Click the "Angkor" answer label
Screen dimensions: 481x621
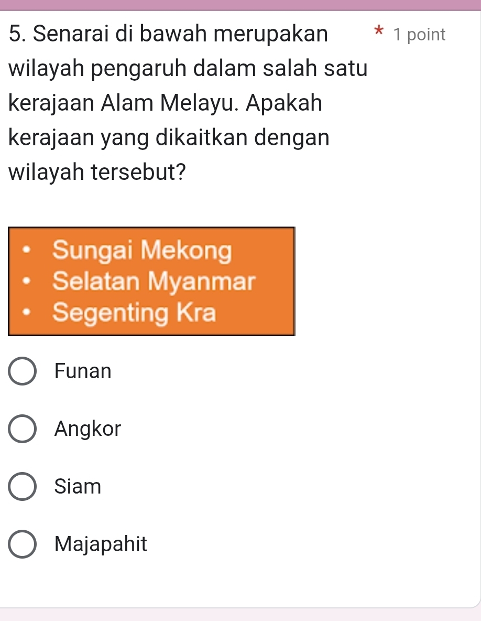pyautogui.click(x=88, y=430)
